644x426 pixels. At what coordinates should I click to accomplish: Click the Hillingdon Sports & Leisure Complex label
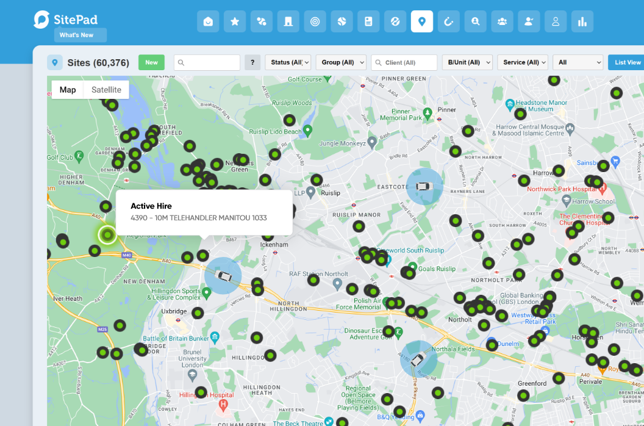pyautogui.click(x=176, y=294)
